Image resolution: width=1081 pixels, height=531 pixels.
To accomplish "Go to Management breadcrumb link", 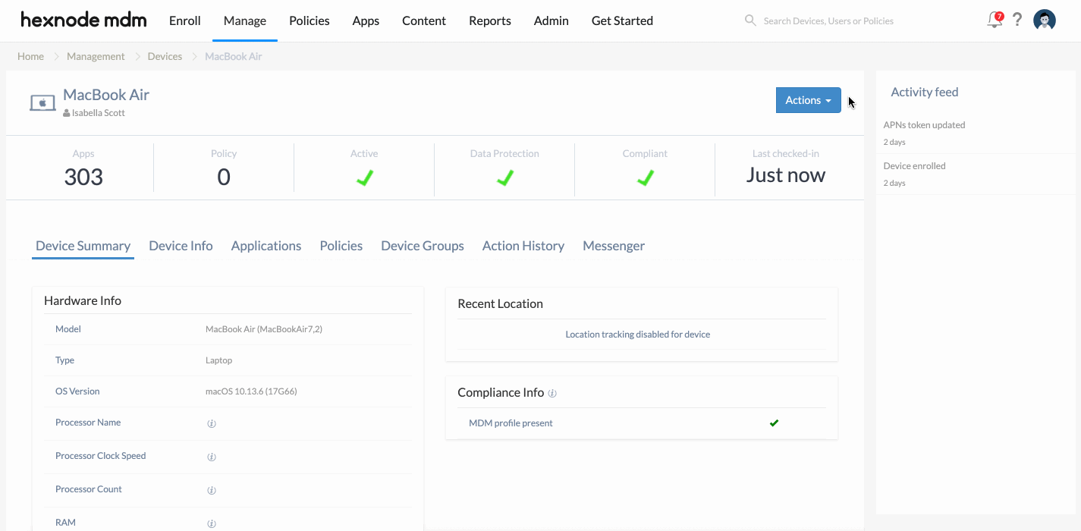I will click(x=96, y=56).
